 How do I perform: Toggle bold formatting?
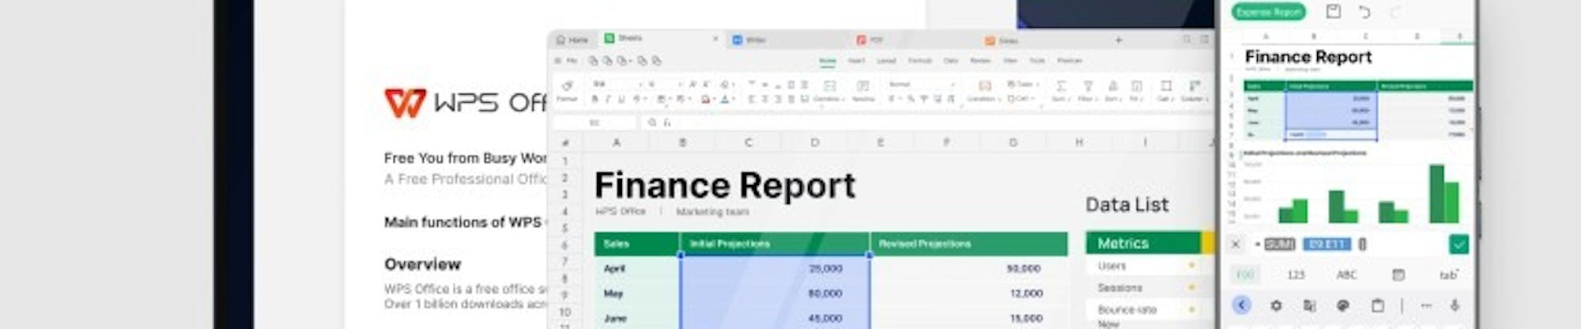click(x=595, y=100)
